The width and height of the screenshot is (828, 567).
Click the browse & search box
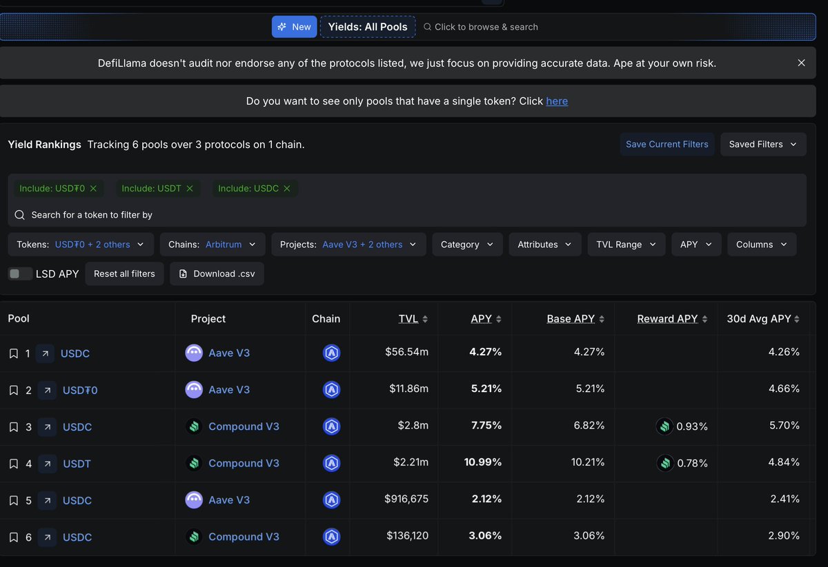[x=481, y=27]
